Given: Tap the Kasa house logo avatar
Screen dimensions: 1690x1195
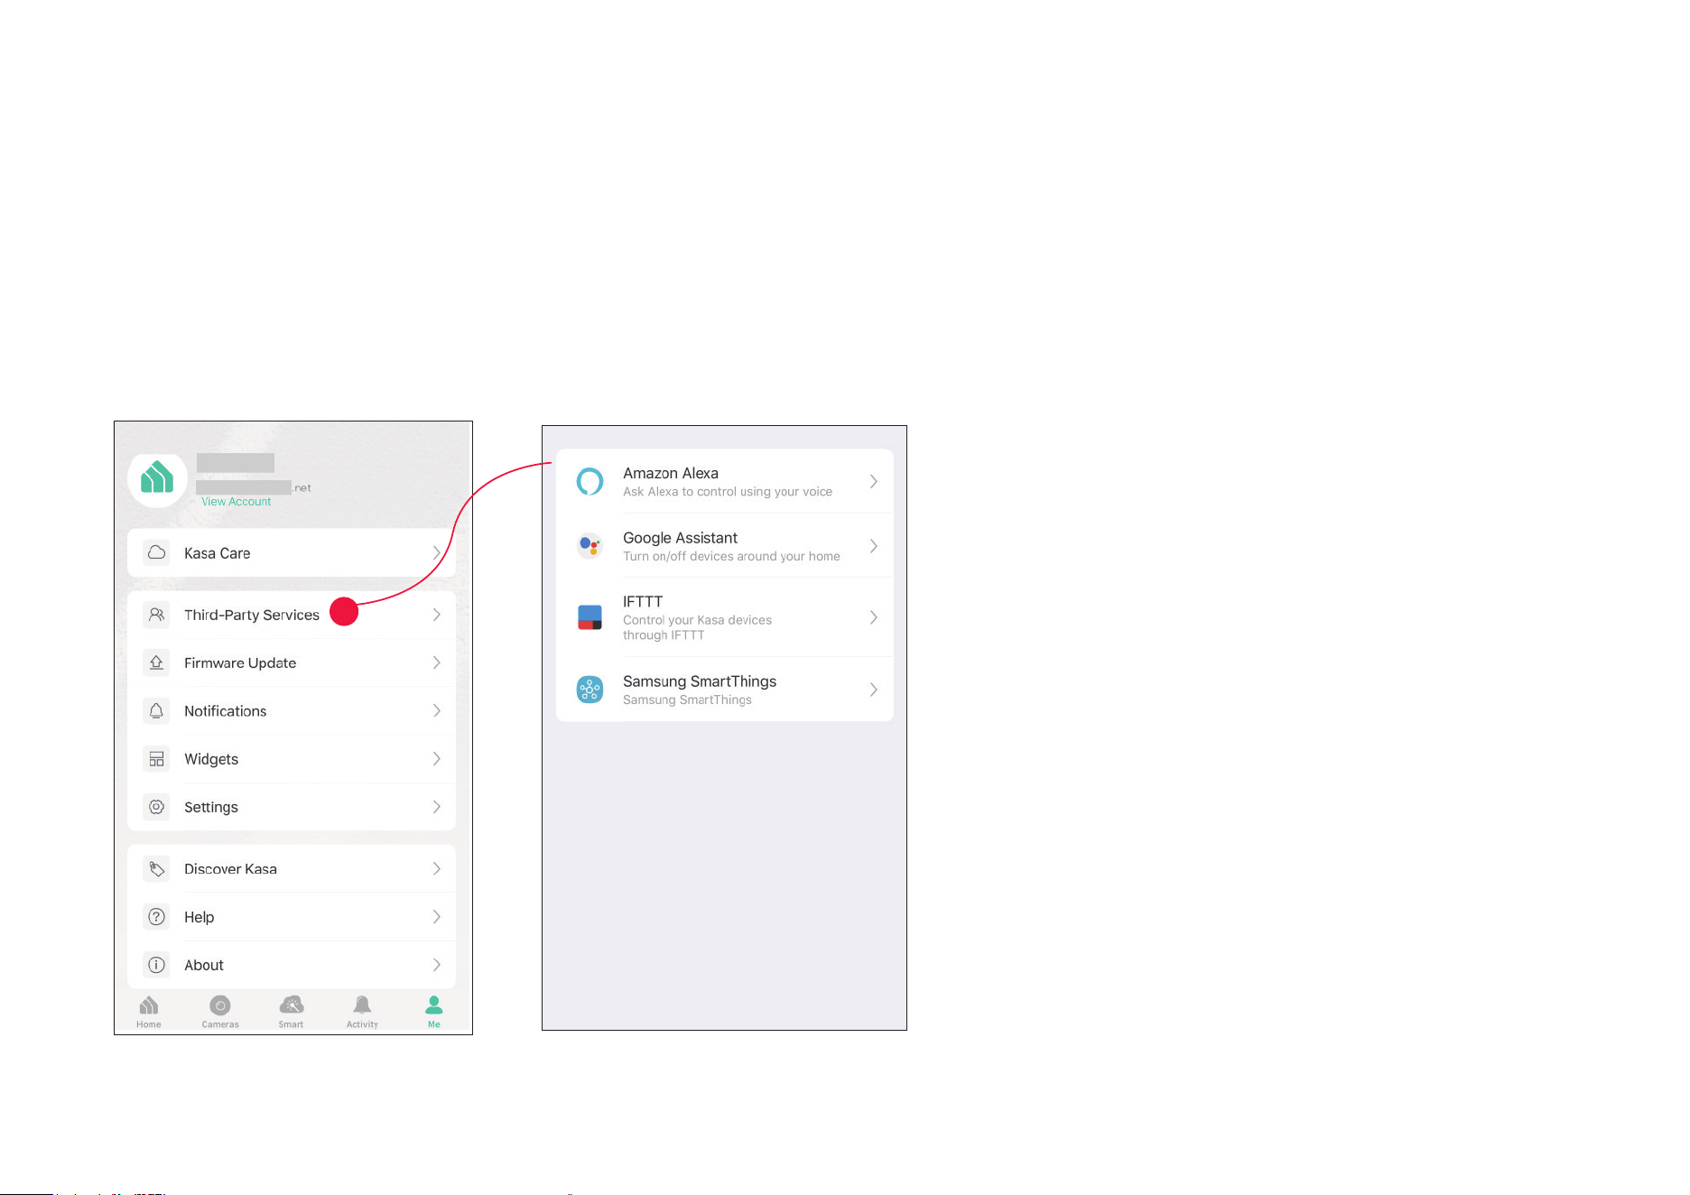Looking at the screenshot, I should [x=157, y=478].
